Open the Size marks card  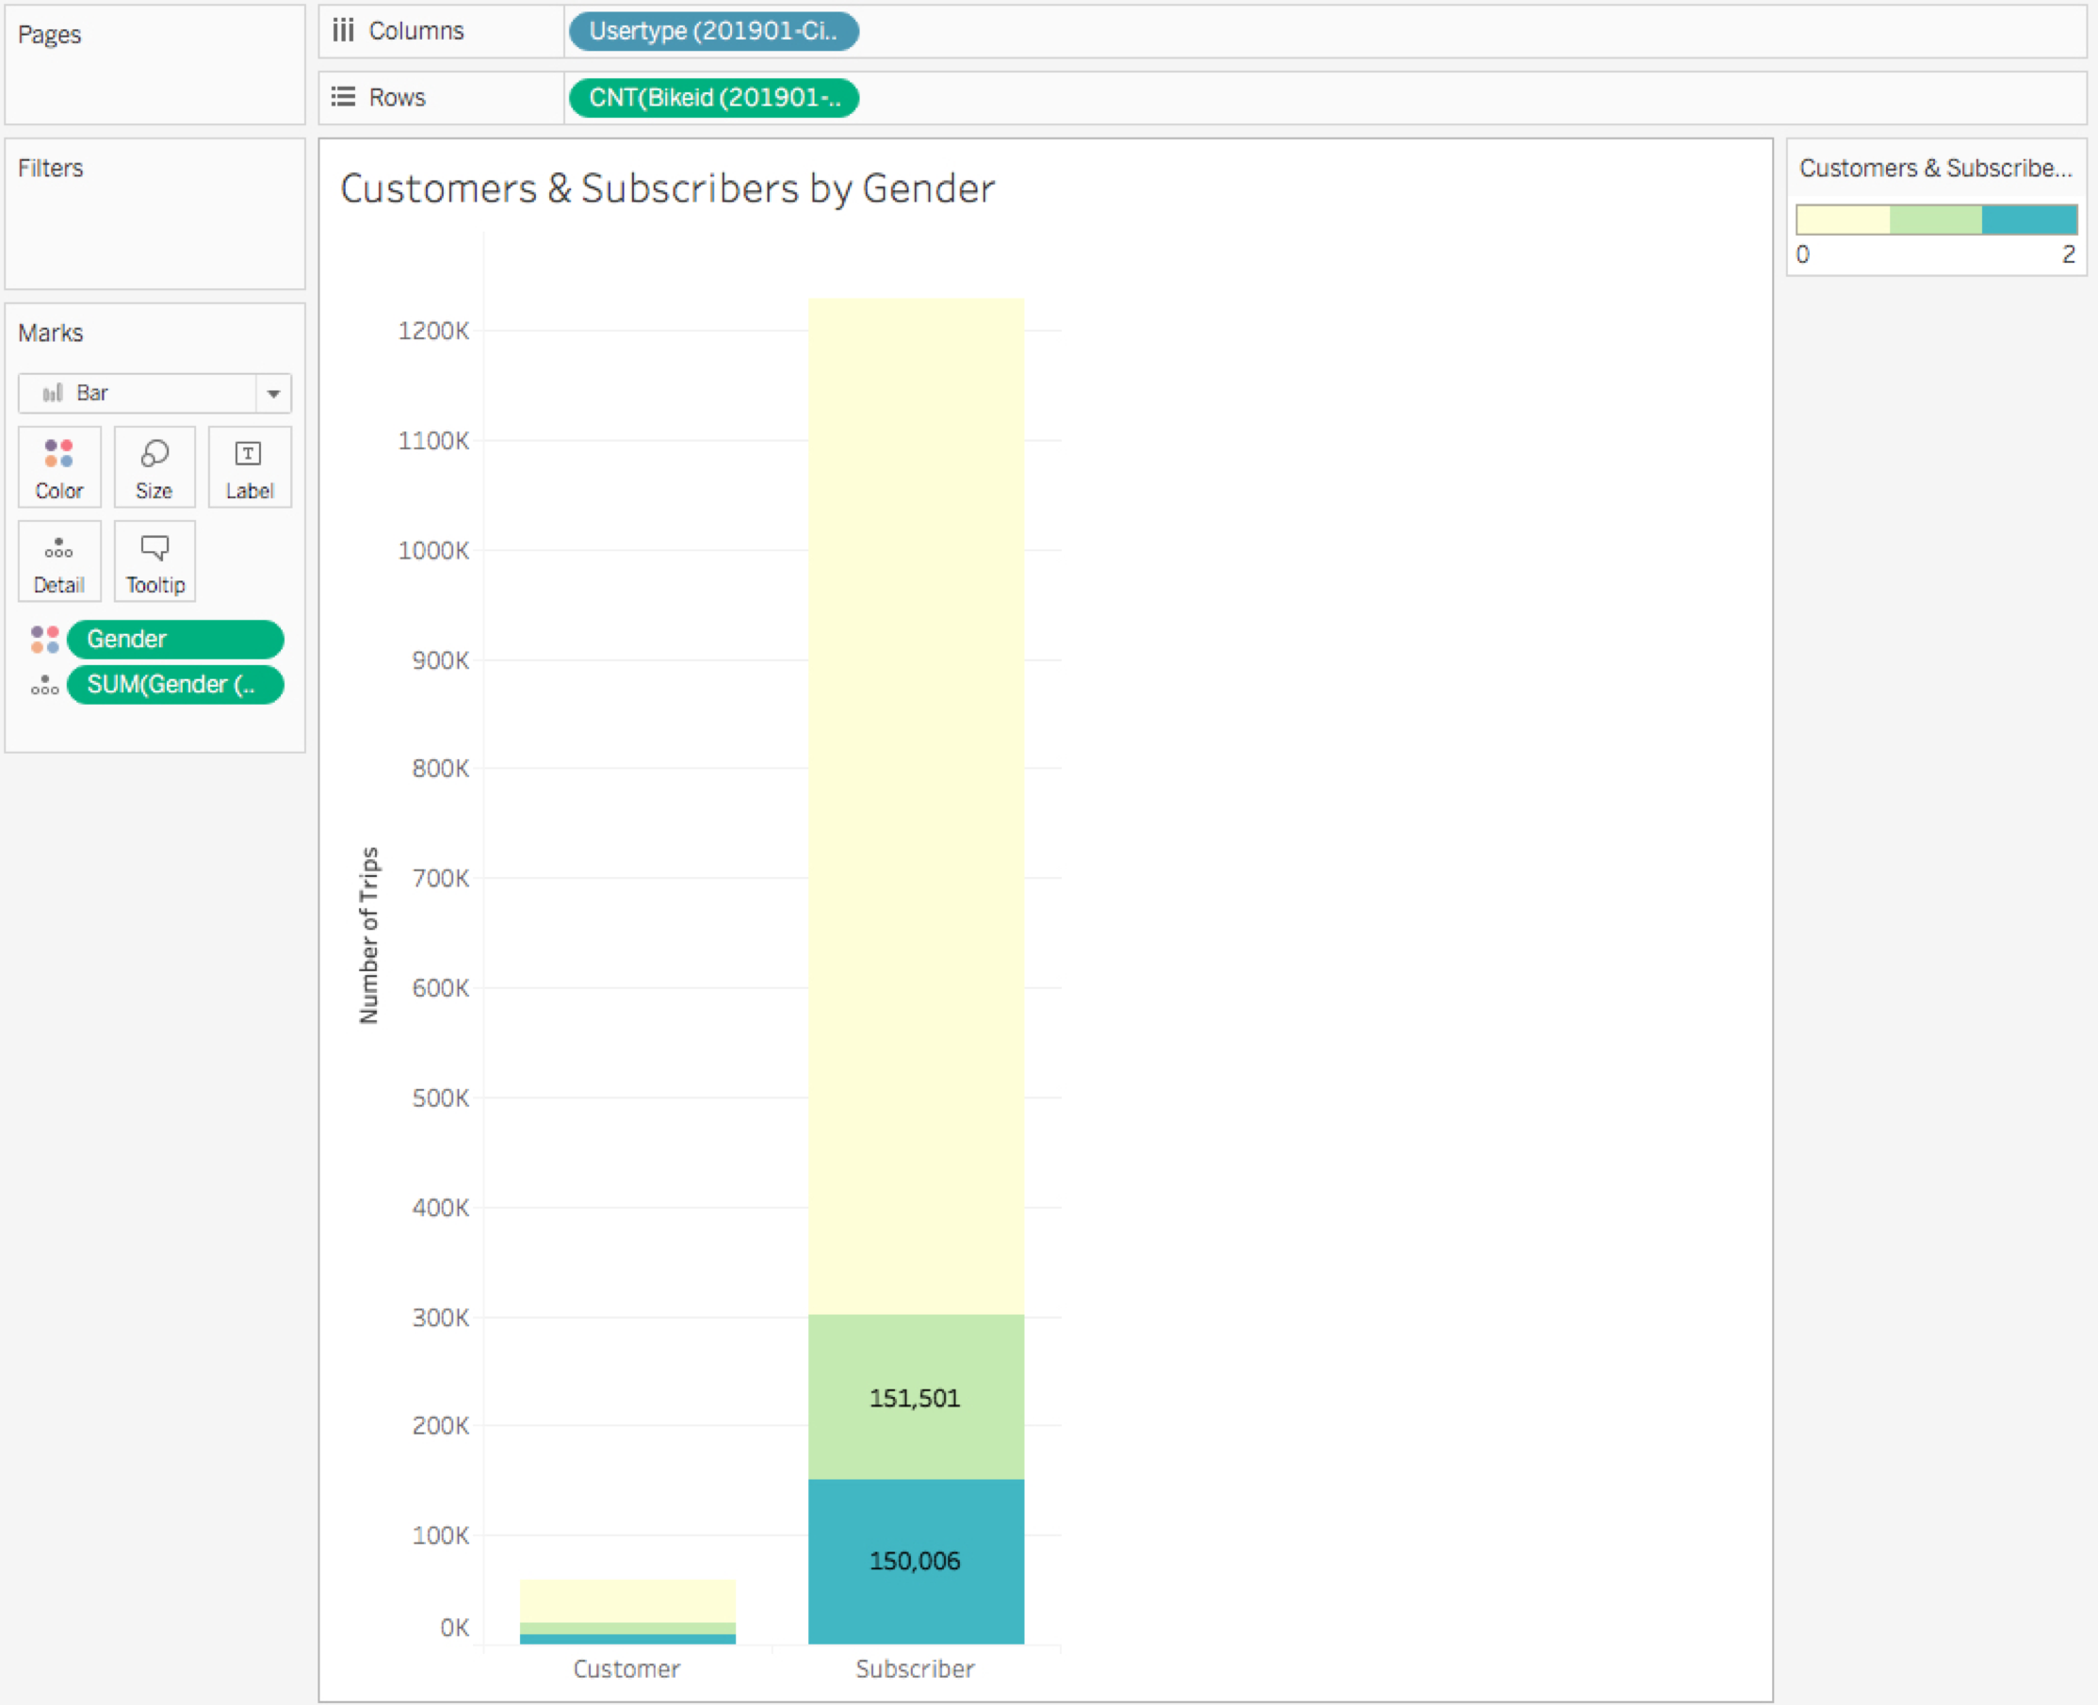(155, 467)
